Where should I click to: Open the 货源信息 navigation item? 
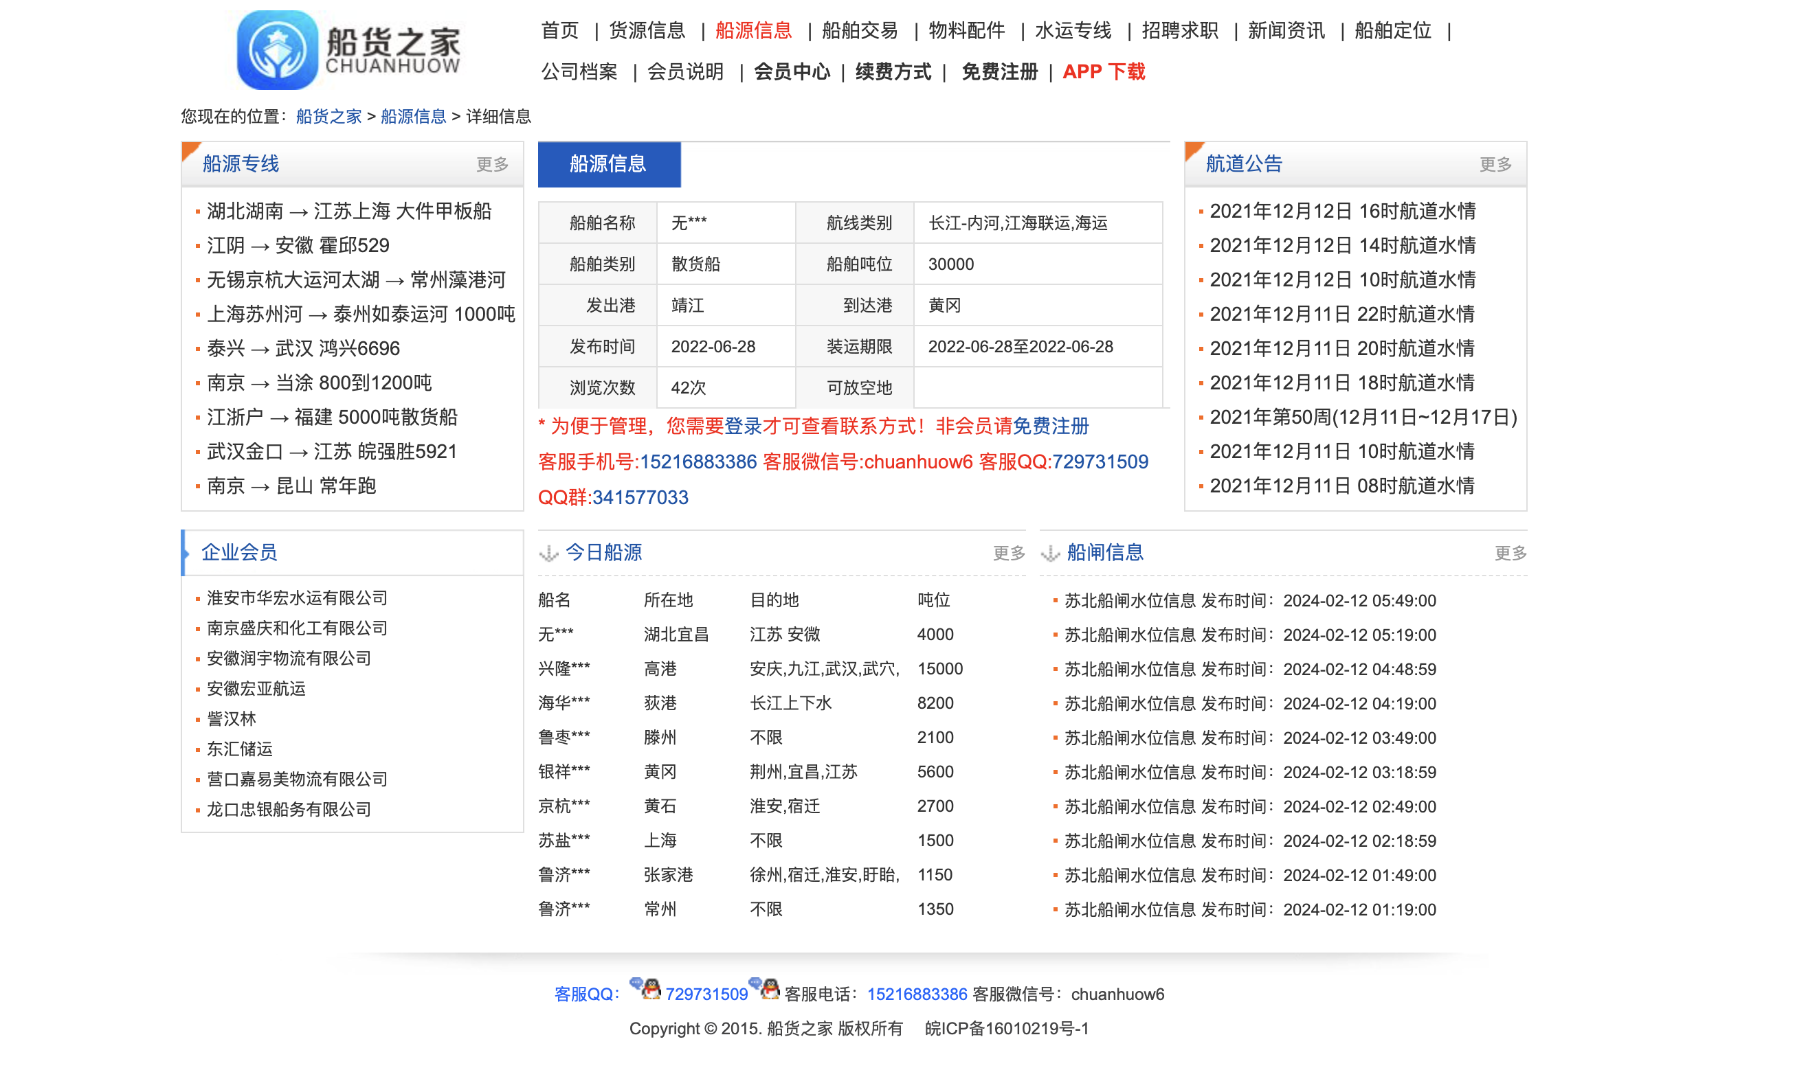pos(647,30)
